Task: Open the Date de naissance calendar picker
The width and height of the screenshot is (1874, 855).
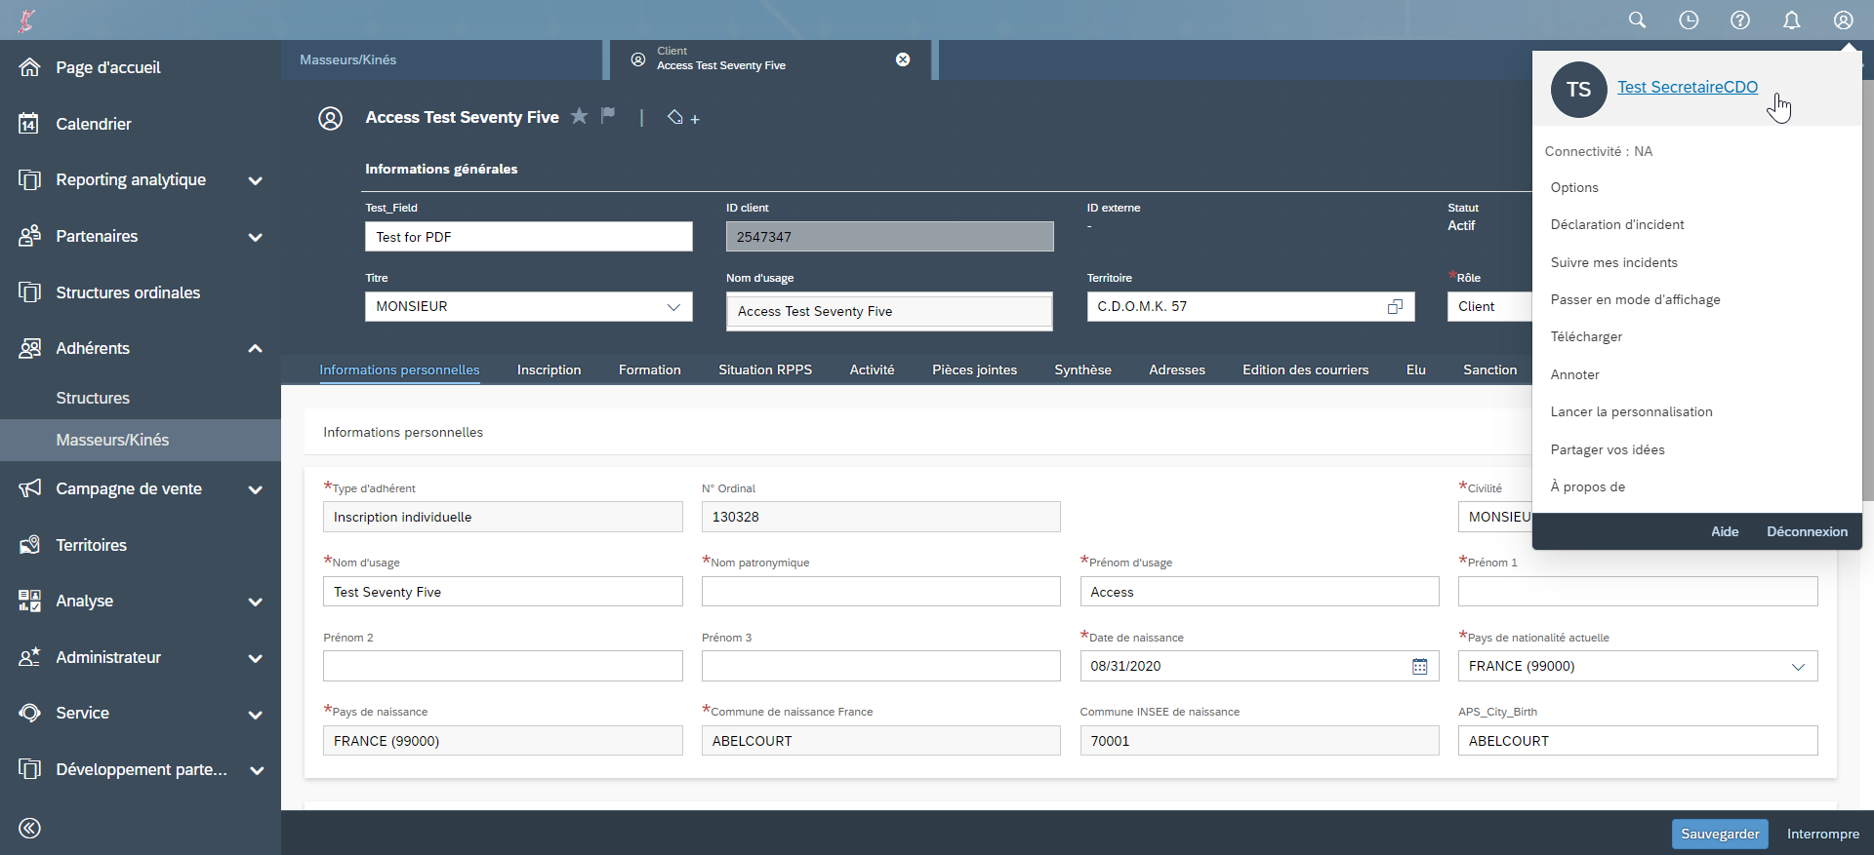Action: click(1419, 666)
